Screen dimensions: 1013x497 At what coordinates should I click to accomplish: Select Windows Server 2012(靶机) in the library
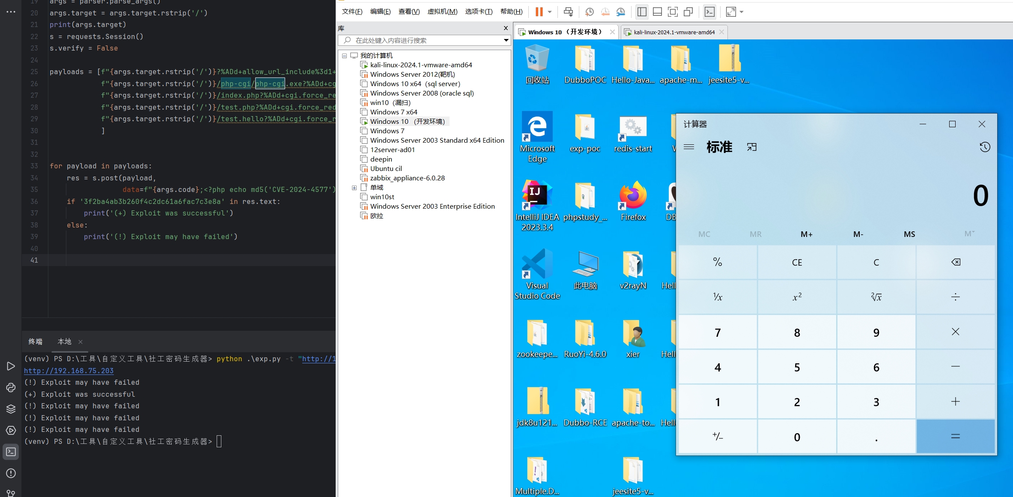412,75
